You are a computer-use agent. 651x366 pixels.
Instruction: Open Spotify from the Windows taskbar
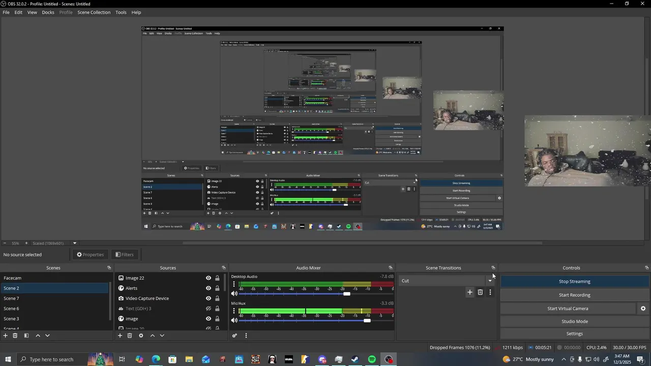372,359
